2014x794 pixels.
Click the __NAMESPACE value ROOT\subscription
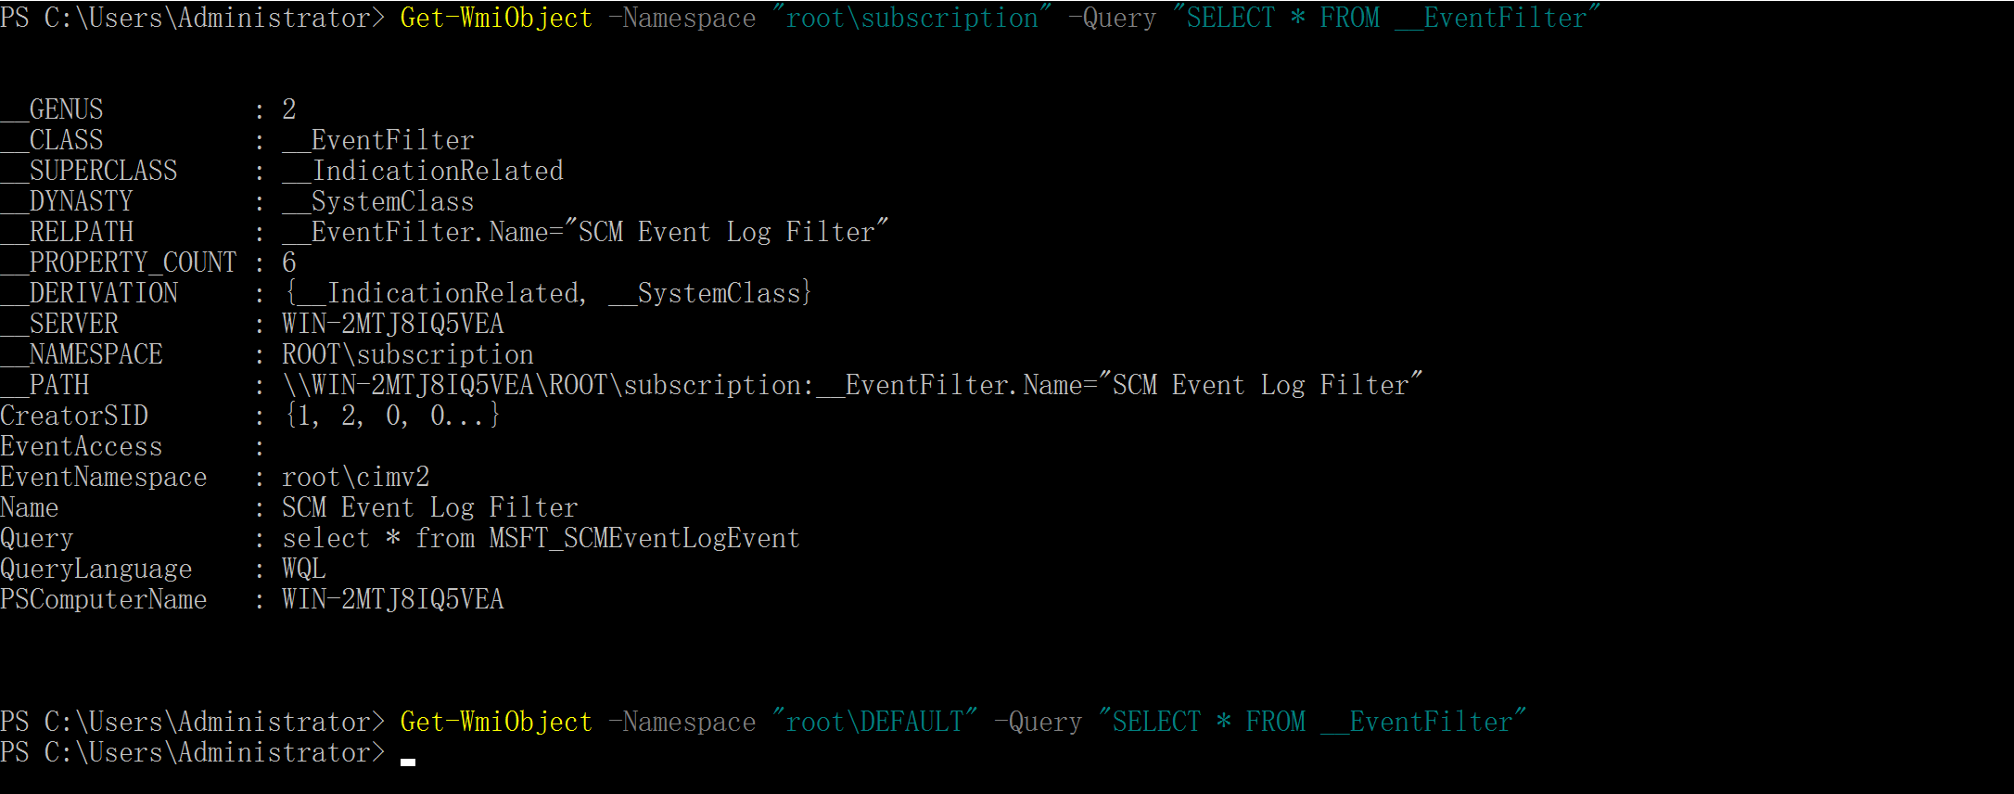(x=408, y=354)
